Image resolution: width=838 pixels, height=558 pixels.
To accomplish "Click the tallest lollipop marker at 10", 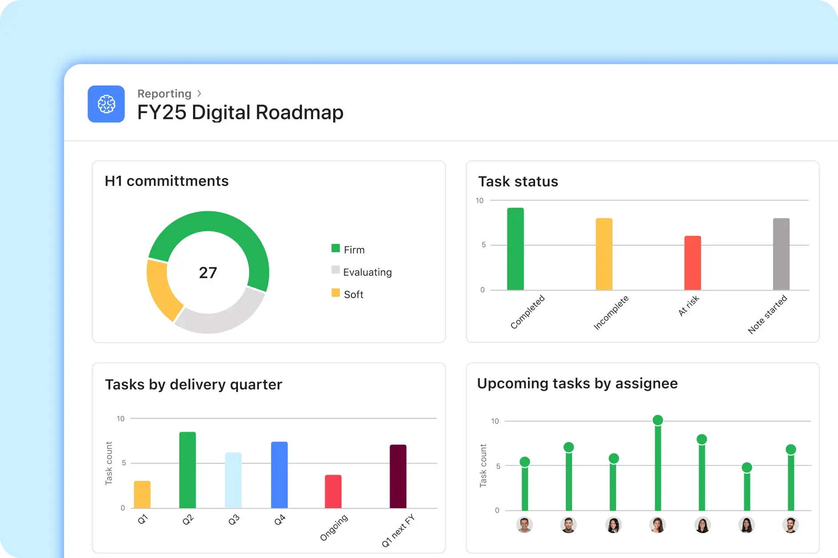I will tap(658, 420).
